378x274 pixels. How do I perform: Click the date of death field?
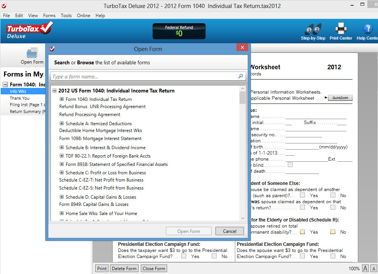[x=302, y=171]
